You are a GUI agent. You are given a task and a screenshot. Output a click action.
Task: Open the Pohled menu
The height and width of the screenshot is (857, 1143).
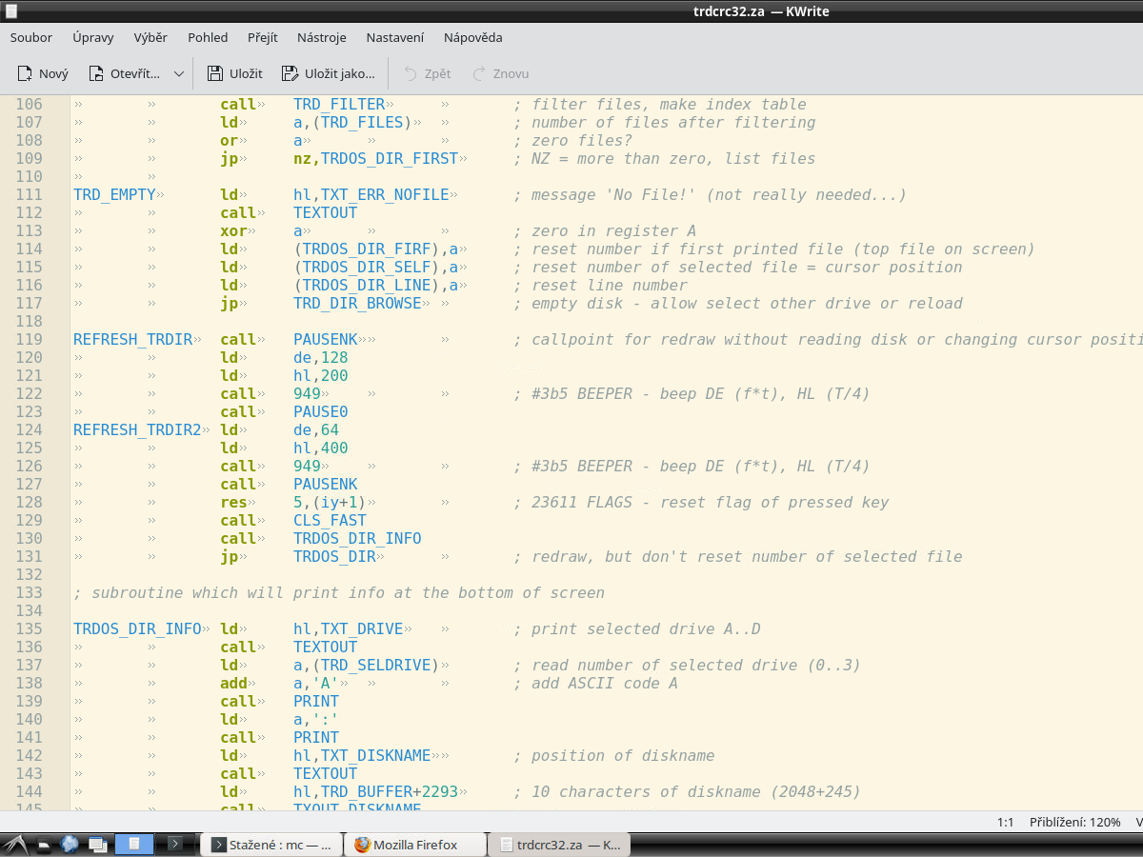[x=208, y=37]
